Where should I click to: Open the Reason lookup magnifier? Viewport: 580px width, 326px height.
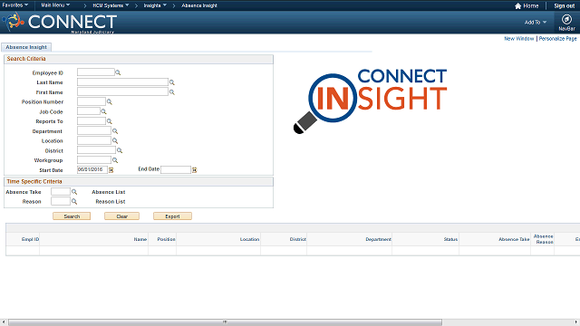point(74,201)
